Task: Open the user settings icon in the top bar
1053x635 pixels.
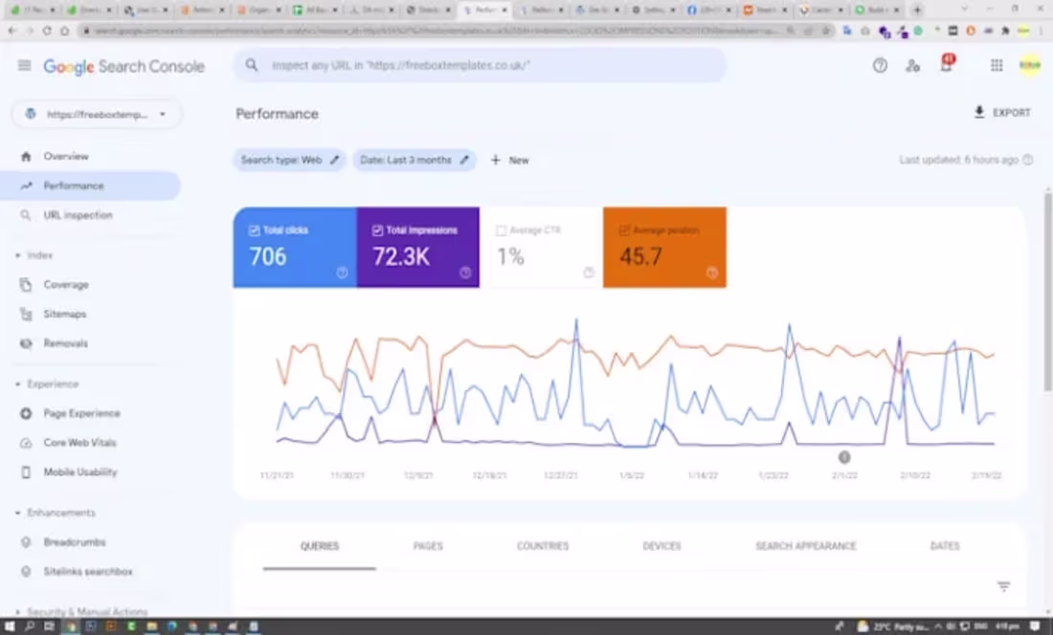Action: click(912, 66)
